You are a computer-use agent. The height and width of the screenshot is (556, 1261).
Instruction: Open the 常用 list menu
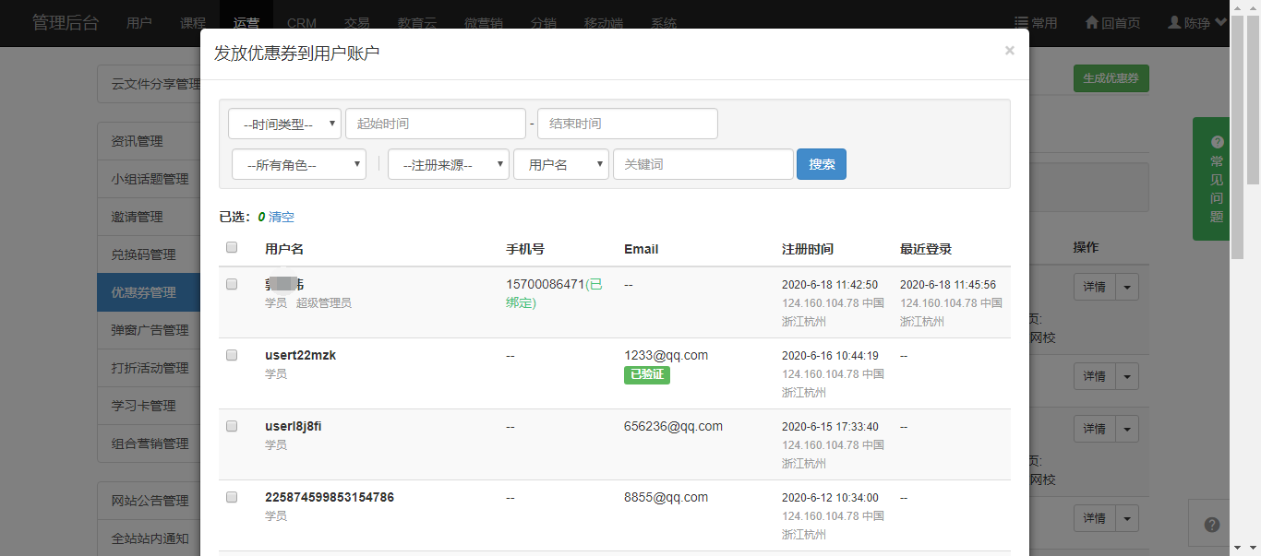(x=1035, y=23)
